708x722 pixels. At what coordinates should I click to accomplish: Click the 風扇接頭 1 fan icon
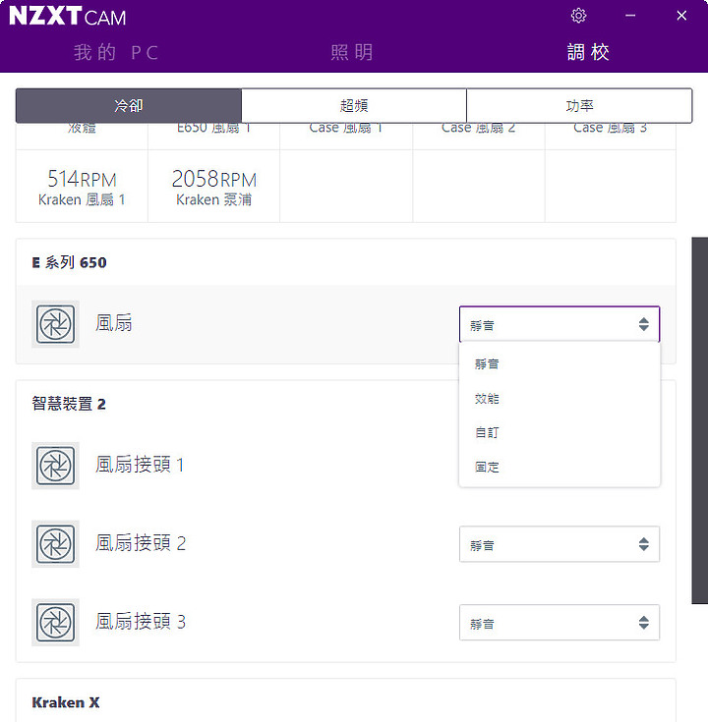(55, 466)
